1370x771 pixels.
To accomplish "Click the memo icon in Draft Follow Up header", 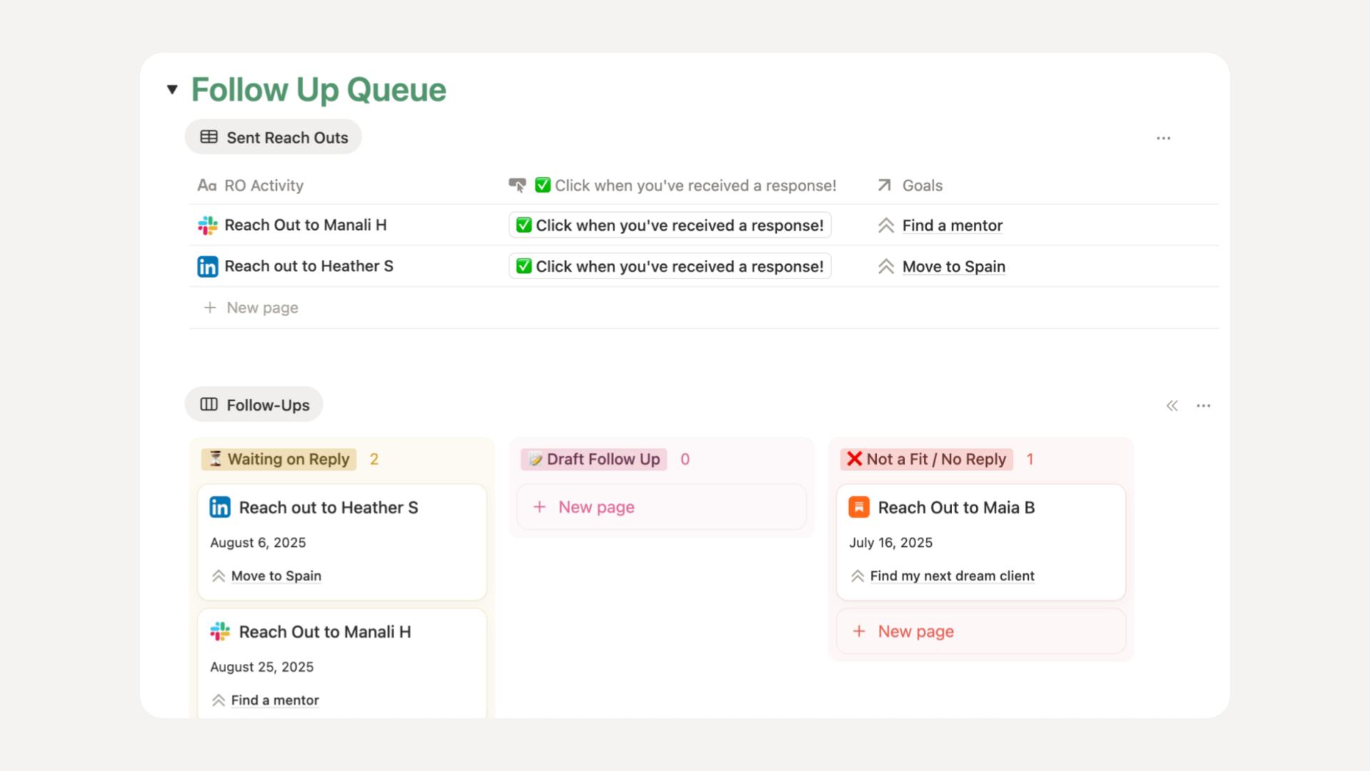I will (x=537, y=459).
